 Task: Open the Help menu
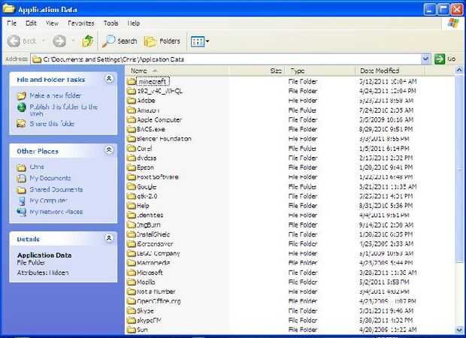pyautogui.click(x=134, y=23)
